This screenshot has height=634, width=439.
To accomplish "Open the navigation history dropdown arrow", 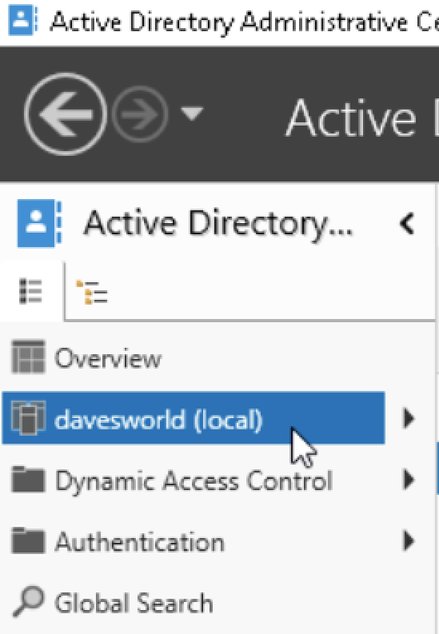I will [x=192, y=114].
